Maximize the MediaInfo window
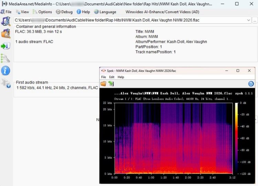 [x=237, y=4]
